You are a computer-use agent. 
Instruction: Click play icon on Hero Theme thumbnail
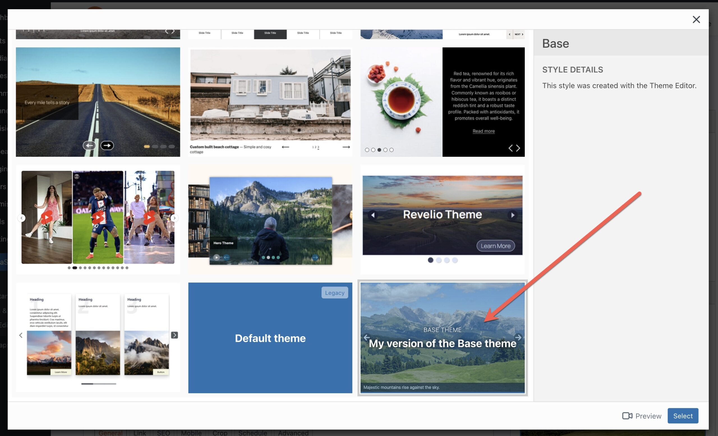point(216,257)
